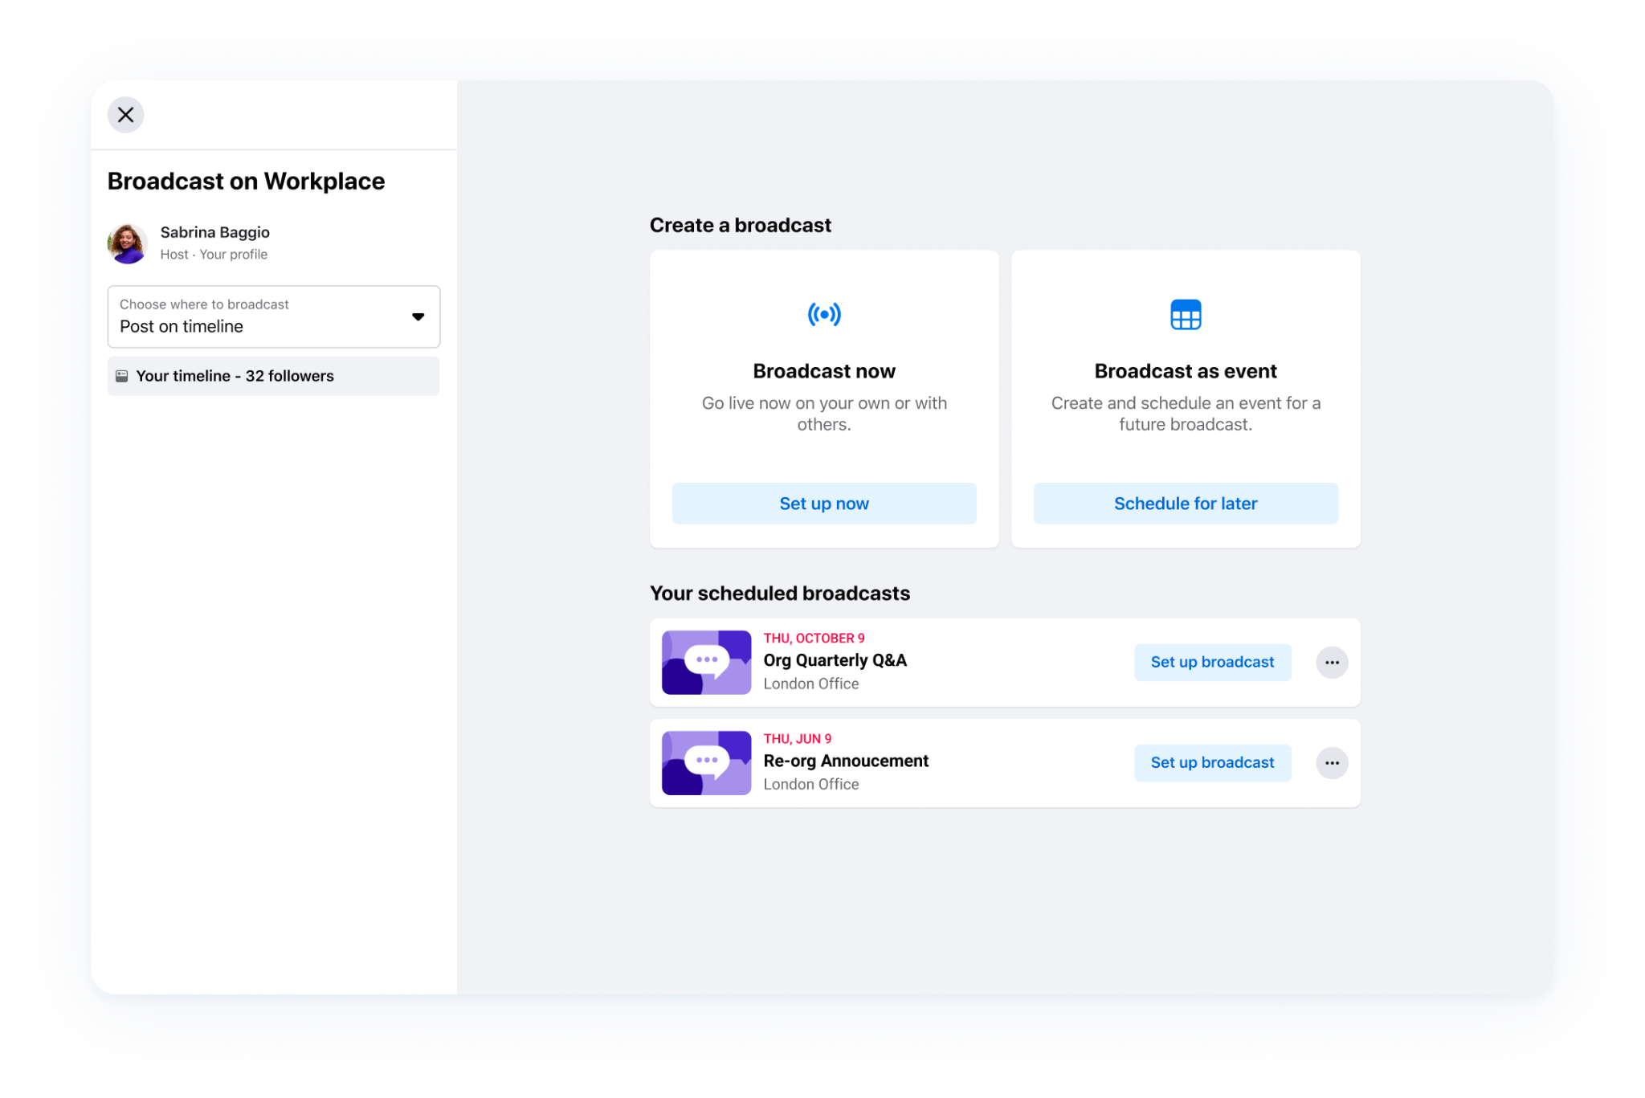
Task: Click Sabrina Baggio's profile avatar
Action: click(128, 243)
